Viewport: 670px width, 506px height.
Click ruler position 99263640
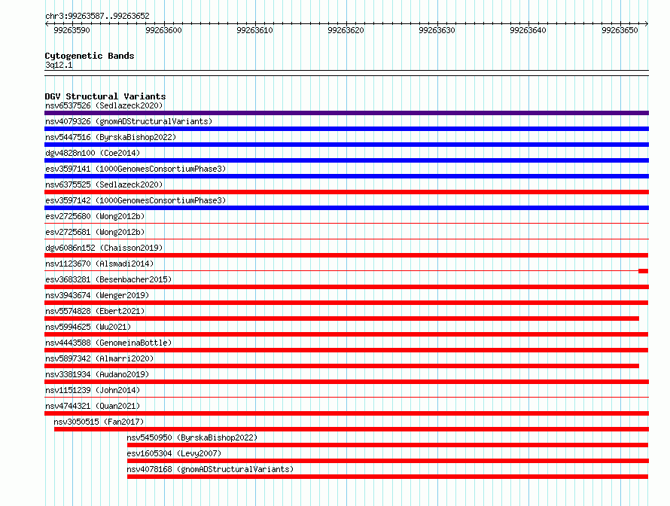tap(528, 30)
